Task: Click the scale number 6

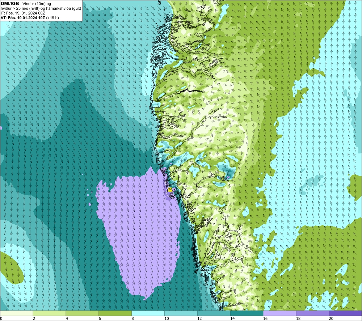Action: 100,318
